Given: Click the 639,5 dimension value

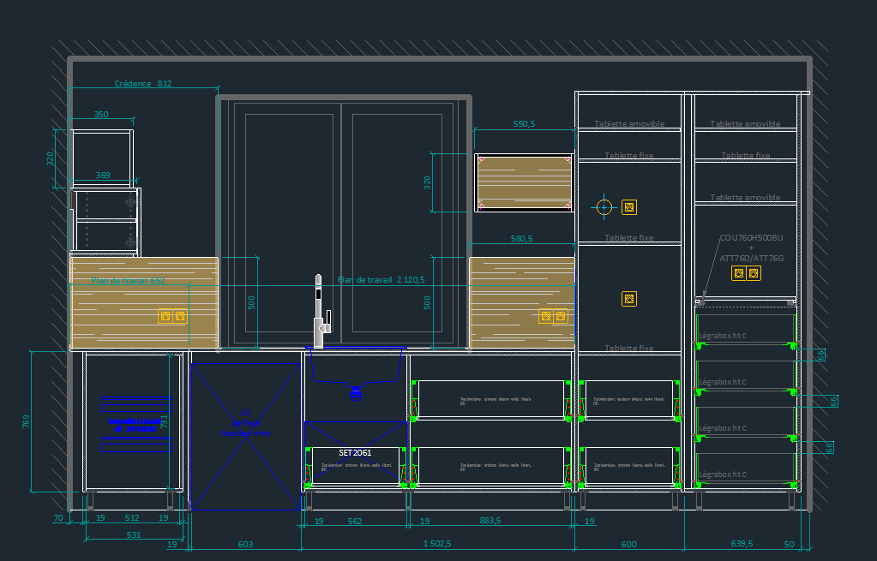Looking at the screenshot, I should click(x=741, y=544).
